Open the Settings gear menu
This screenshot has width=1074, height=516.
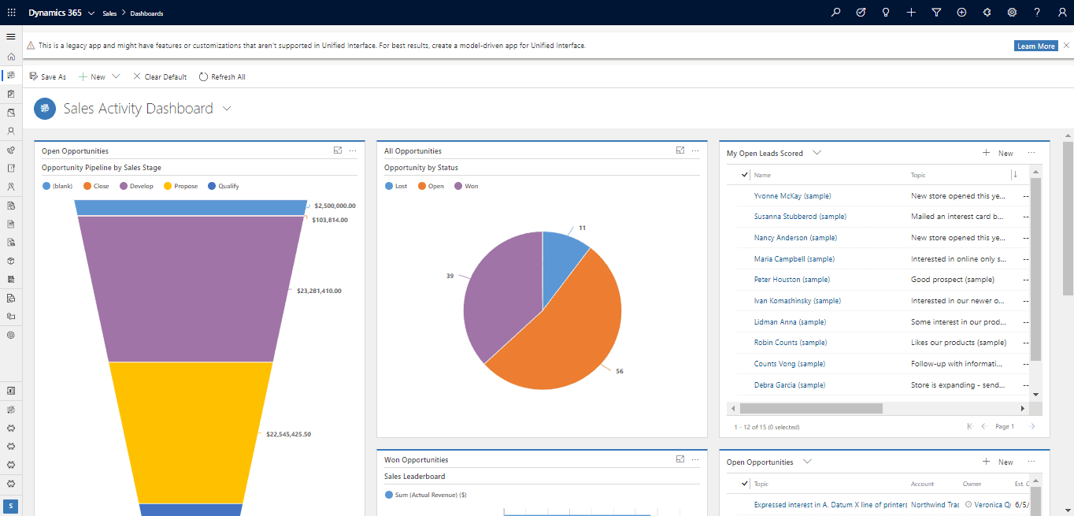pyautogui.click(x=1012, y=12)
